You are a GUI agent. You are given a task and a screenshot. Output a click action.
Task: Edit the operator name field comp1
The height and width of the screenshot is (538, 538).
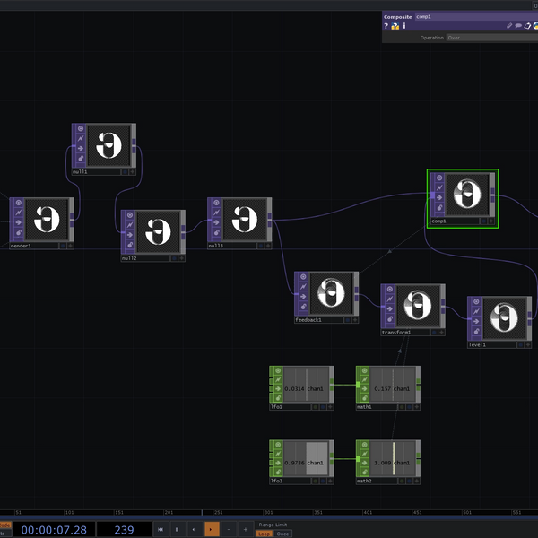(476, 16)
